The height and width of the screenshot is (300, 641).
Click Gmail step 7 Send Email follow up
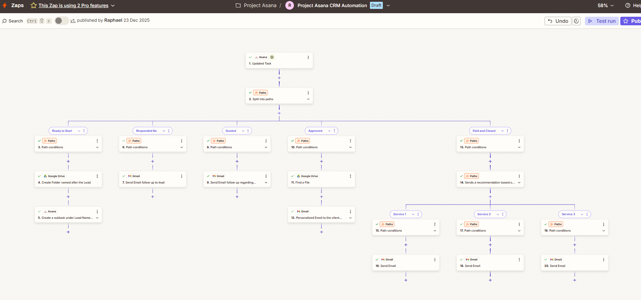(x=152, y=179)
